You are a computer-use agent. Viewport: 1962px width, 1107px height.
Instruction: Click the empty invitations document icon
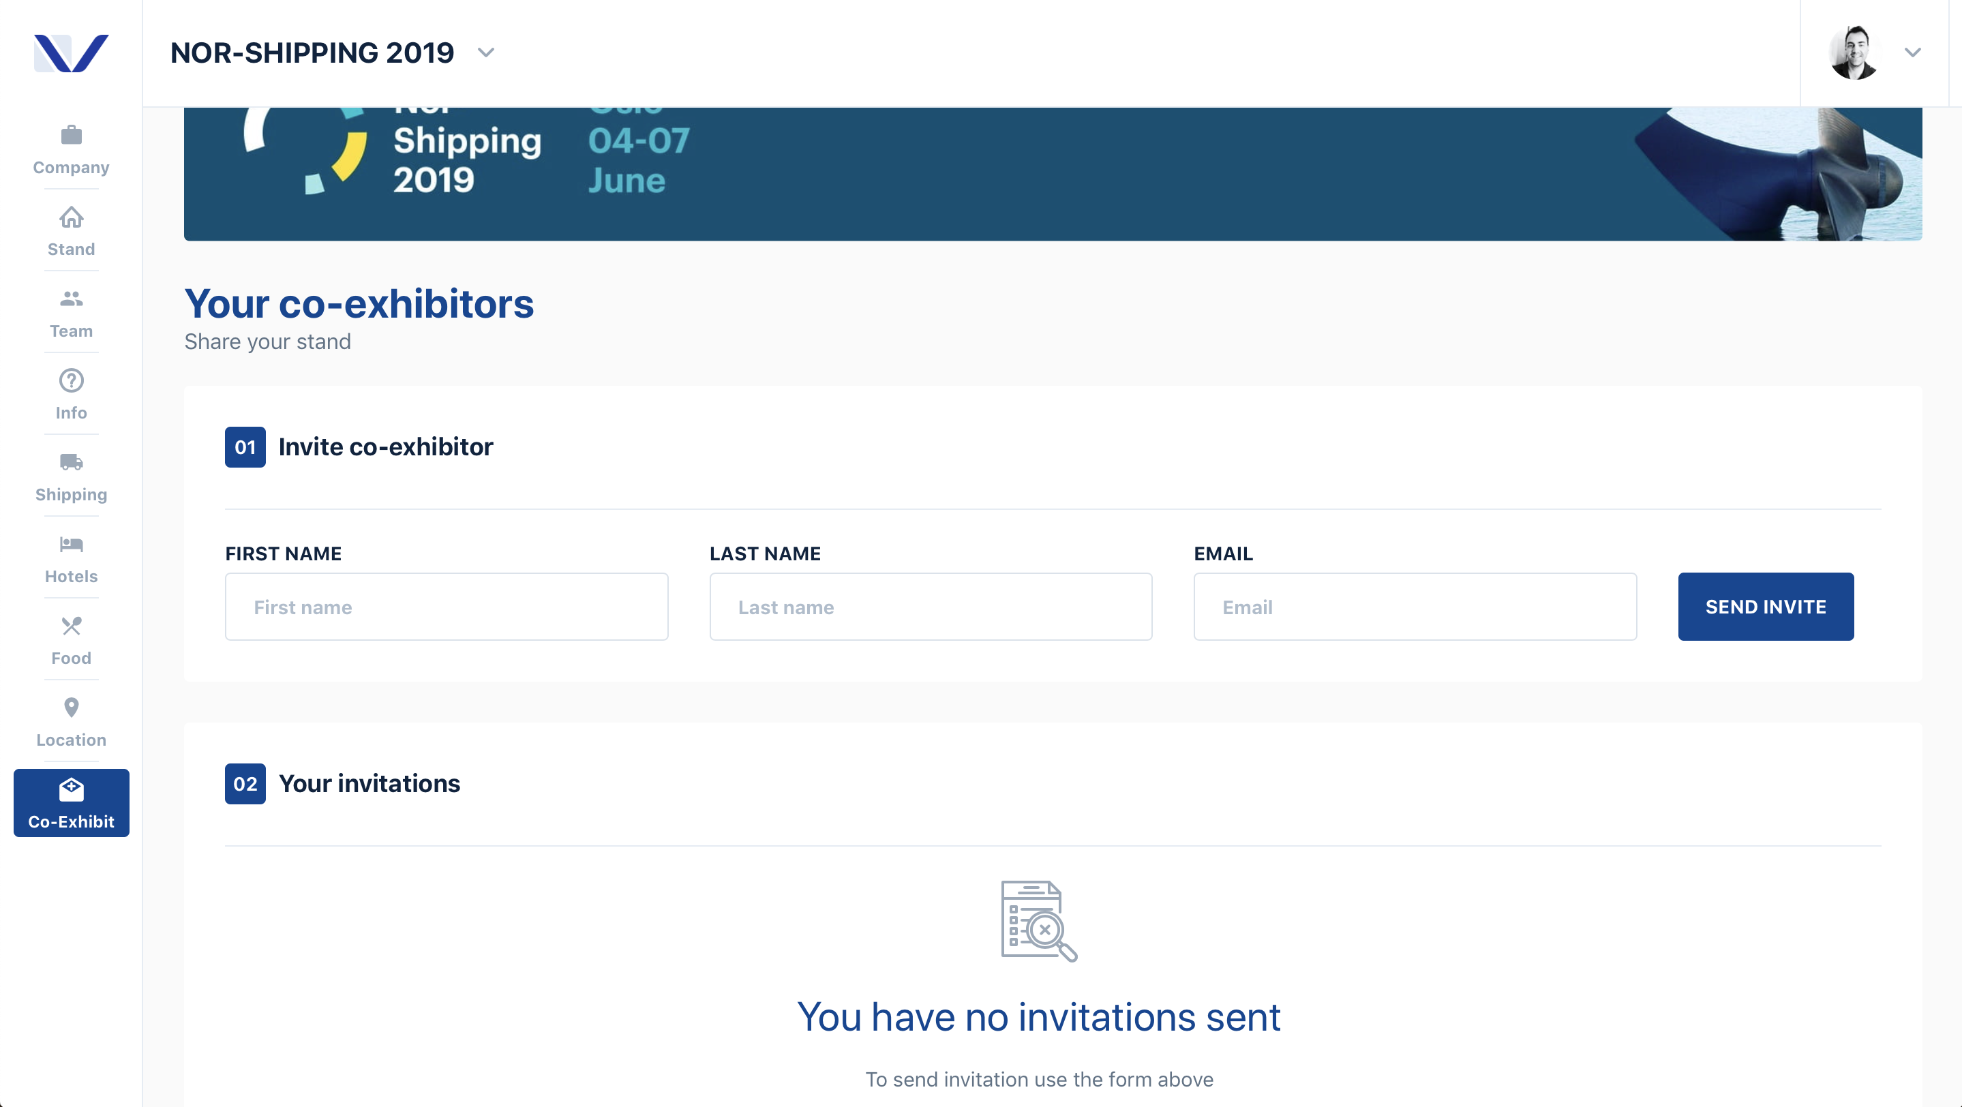(x=1039, y=921)
